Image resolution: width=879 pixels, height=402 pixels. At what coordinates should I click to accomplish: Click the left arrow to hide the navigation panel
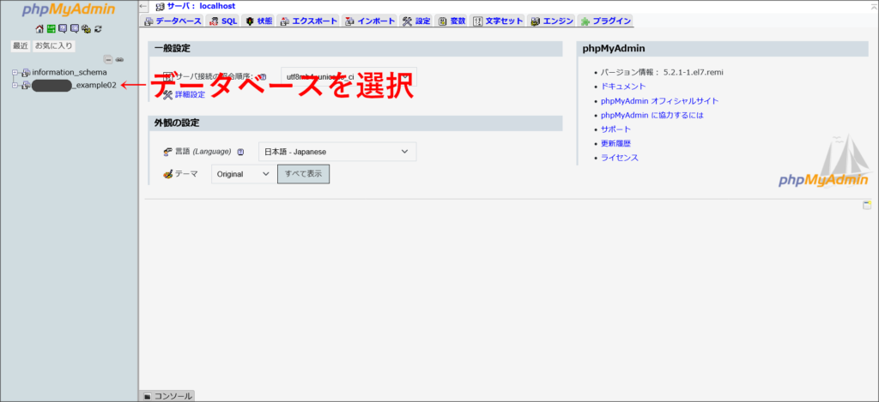click(x=143, y=6)
